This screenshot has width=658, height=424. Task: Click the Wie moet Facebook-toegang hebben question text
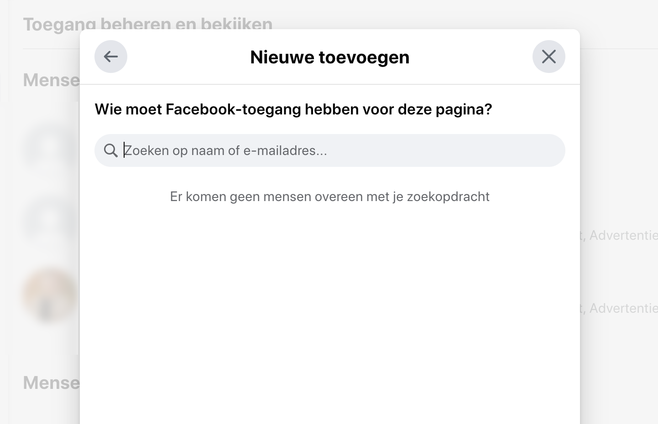(x=293, y=109)
